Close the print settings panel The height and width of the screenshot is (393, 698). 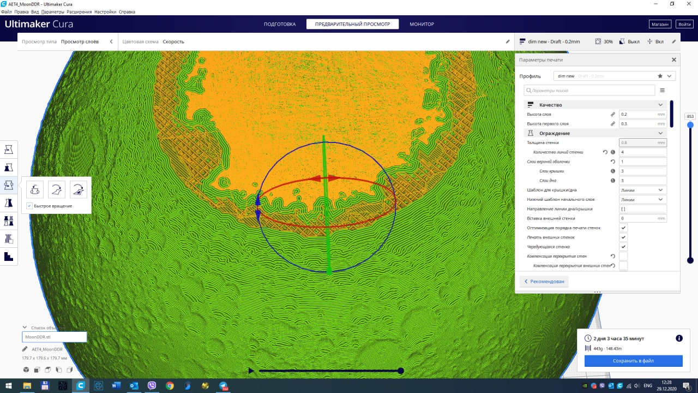click(x=674, y=60)
